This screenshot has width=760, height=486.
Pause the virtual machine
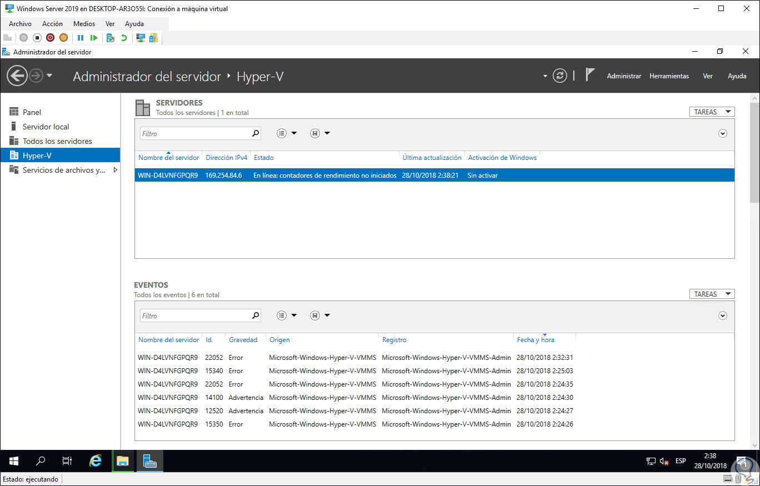(x=81, y=38)
